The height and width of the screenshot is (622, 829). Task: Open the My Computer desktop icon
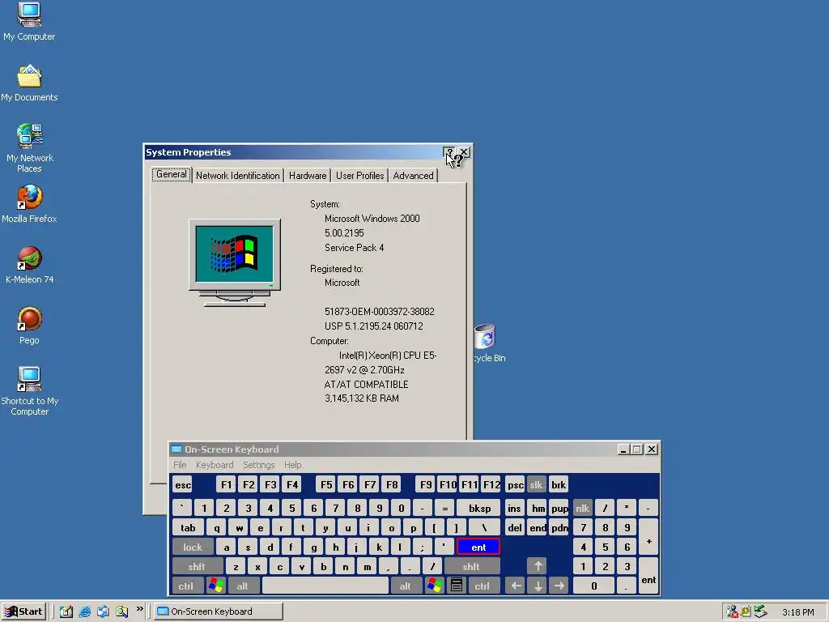[x=29, y=21]
